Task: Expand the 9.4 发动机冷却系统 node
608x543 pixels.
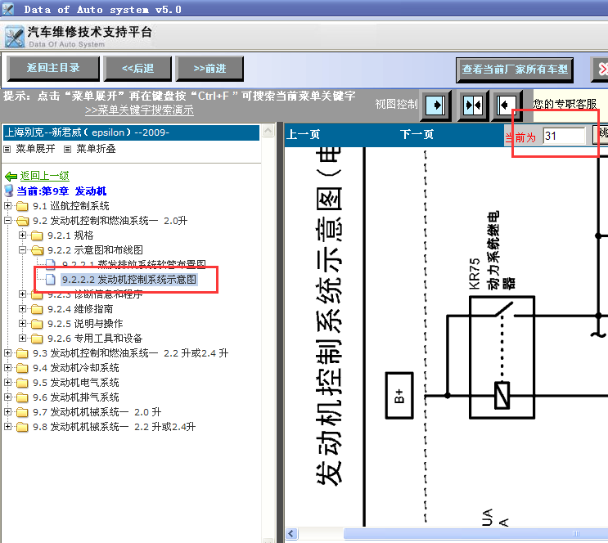Action: 7,368
